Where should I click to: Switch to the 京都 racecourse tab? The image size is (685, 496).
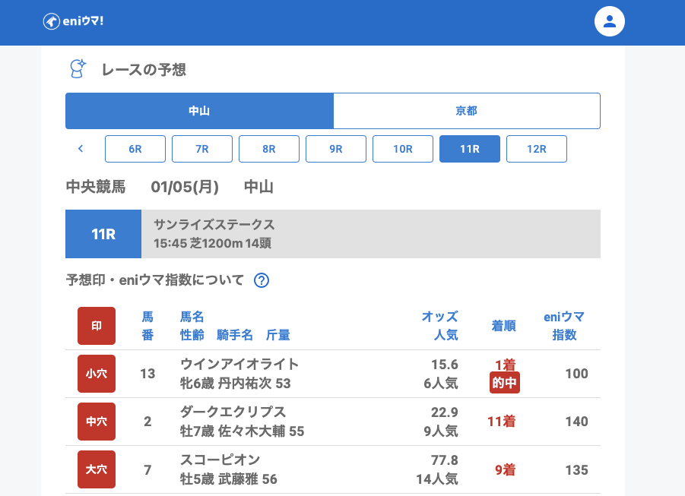tap(467, 111)
